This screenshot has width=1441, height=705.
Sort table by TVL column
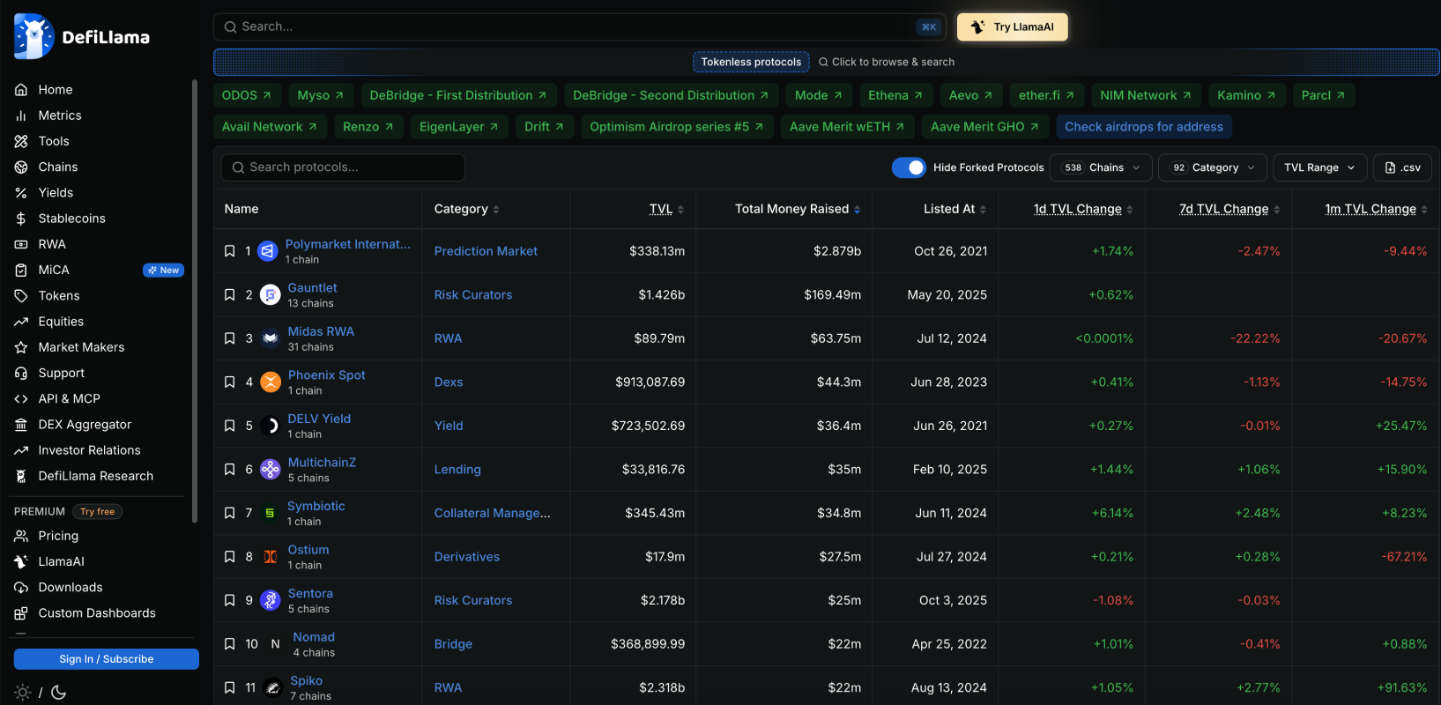(666, 209)
